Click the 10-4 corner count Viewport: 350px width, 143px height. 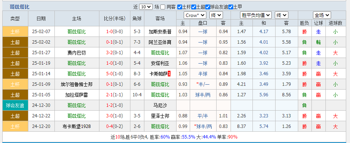click(137, 95)
